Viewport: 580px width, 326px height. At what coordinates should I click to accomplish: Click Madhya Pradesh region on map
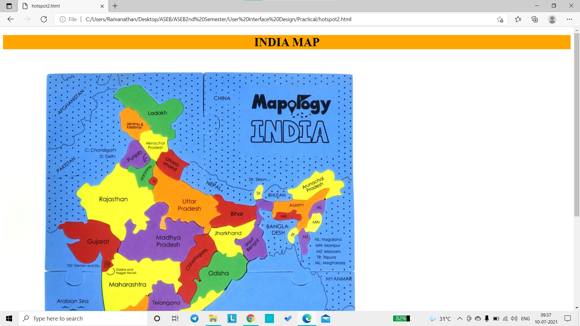point(168,241)
